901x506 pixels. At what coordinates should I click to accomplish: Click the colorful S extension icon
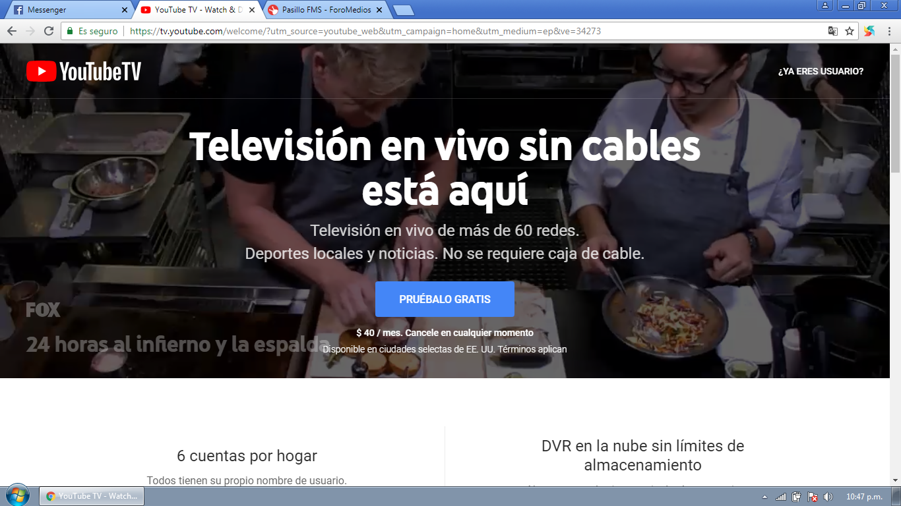pyautogui.click(x=869, y=31)
